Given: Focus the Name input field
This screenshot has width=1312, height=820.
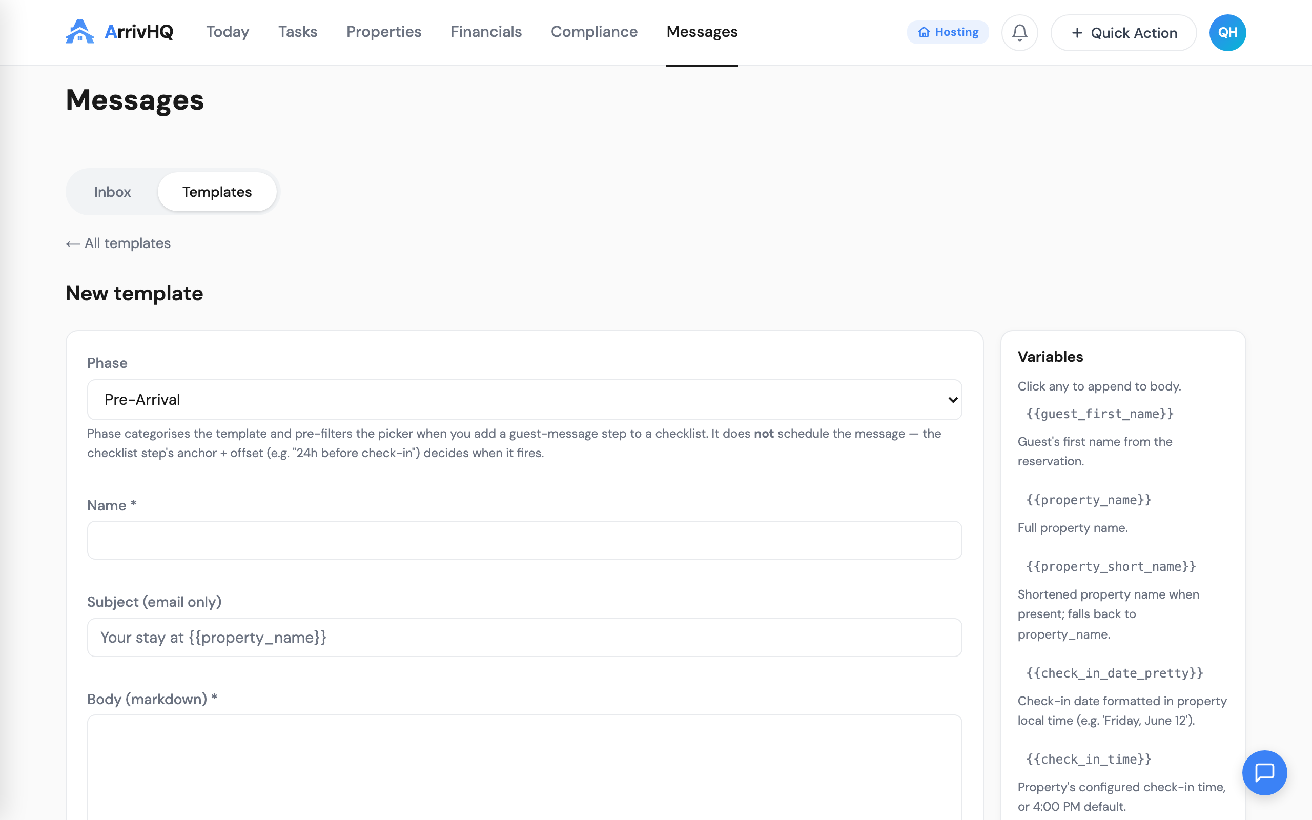Looking at the screenshot, I should click(524, 540).
